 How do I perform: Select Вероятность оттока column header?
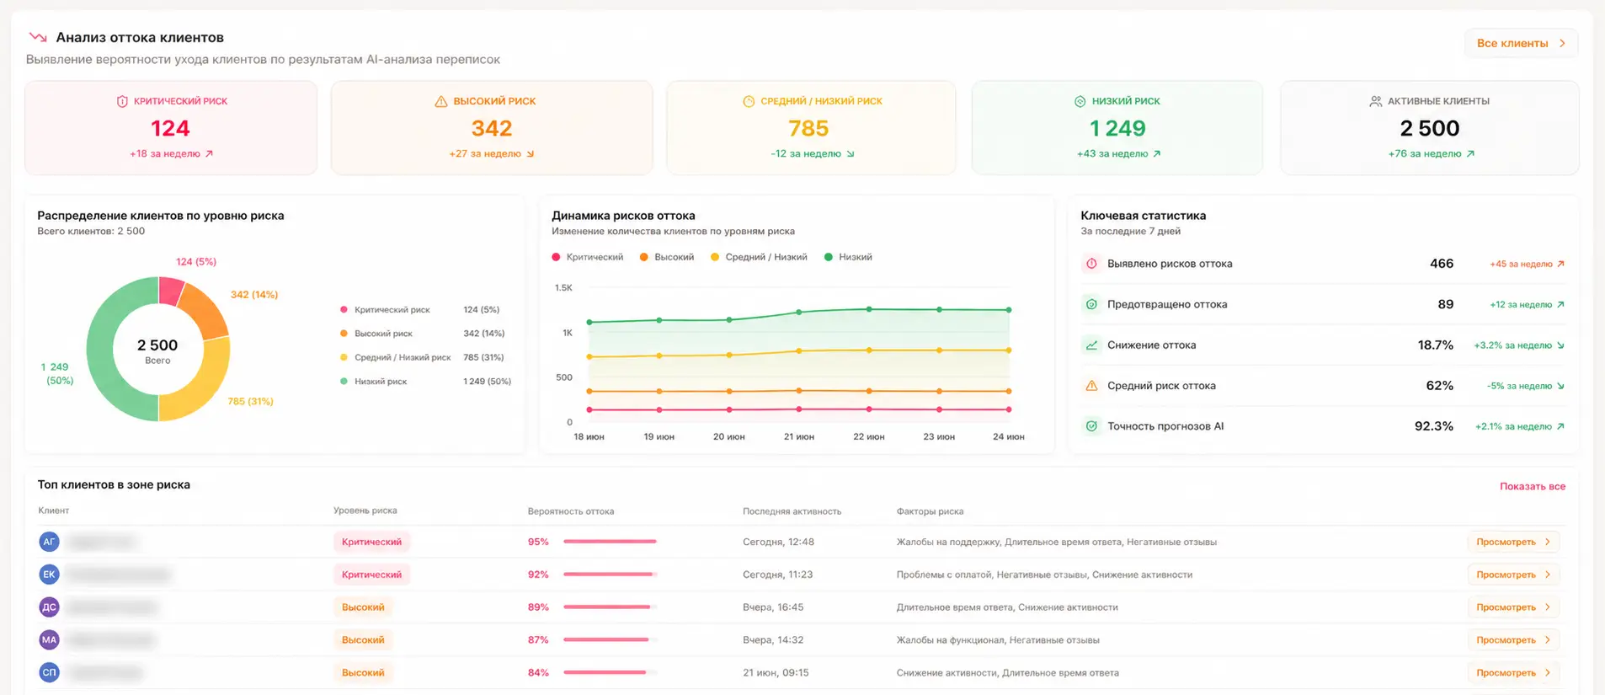pyautogui.click(x=571, y=511)
